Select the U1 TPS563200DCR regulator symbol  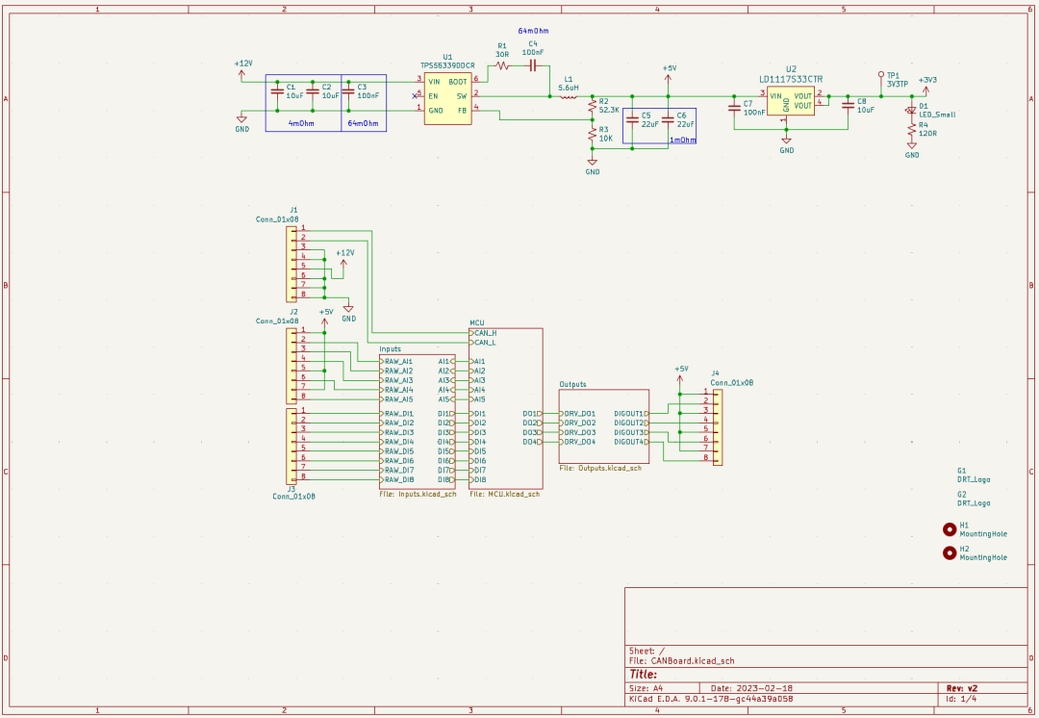pos(446,95)
